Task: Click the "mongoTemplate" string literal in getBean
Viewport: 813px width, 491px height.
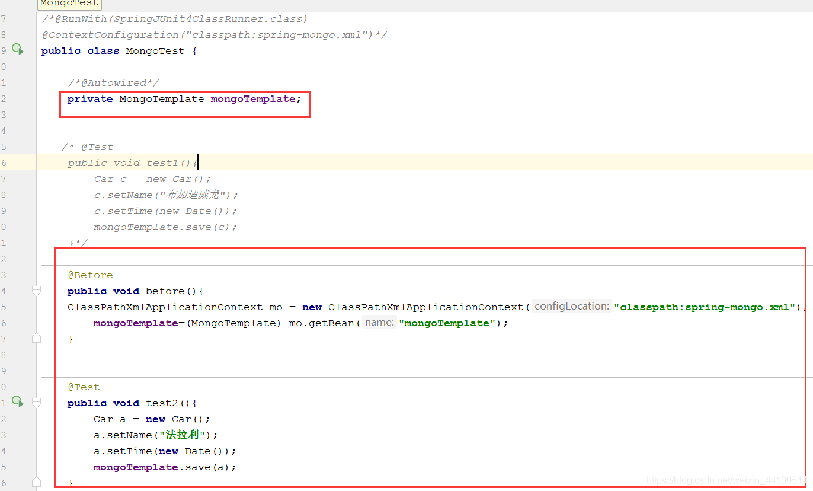Action: 447,323
